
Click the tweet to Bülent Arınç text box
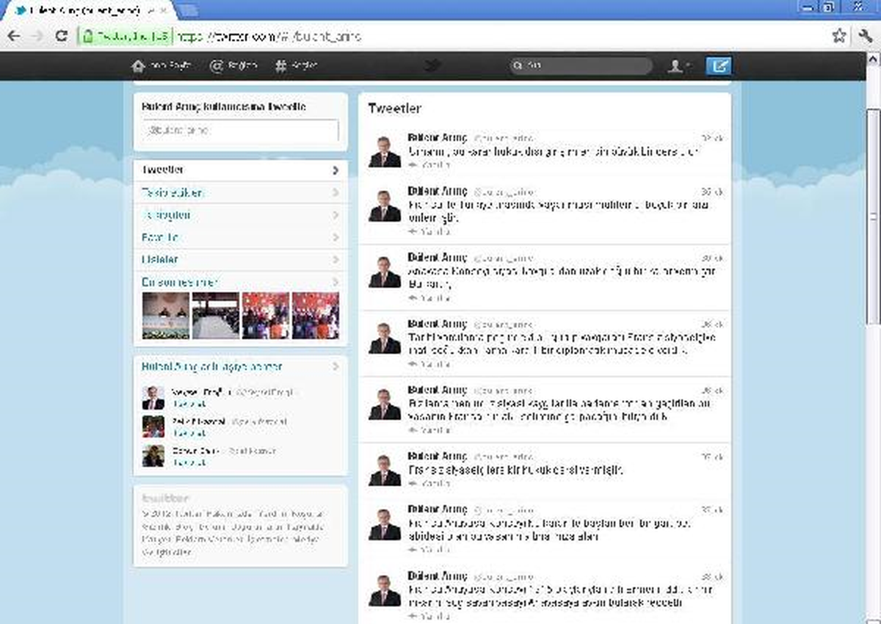coord(241,131)
